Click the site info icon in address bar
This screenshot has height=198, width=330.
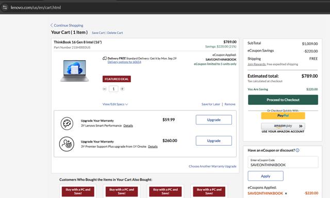pos(5,8)
